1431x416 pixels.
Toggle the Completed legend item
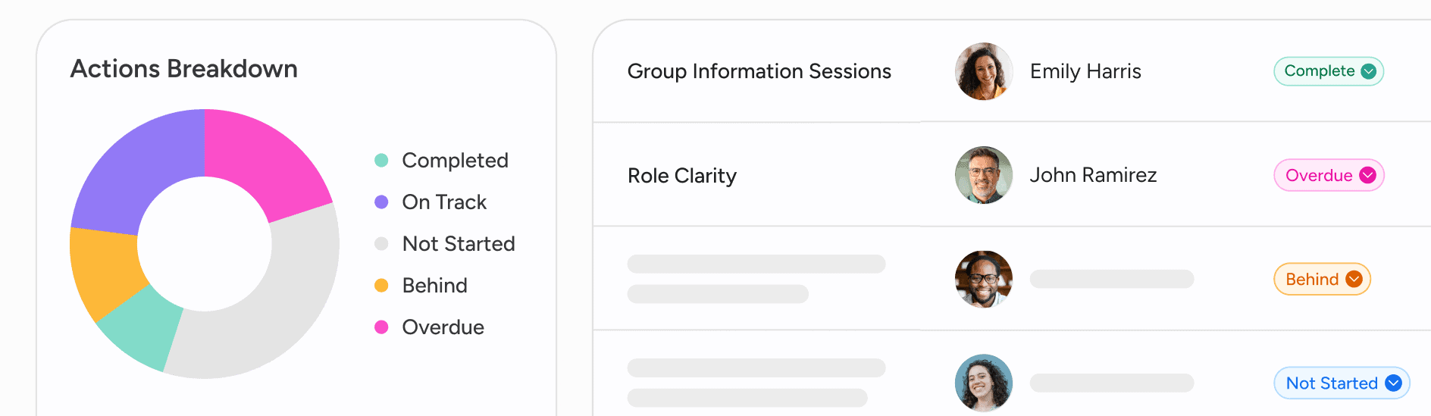pos(455,161)
